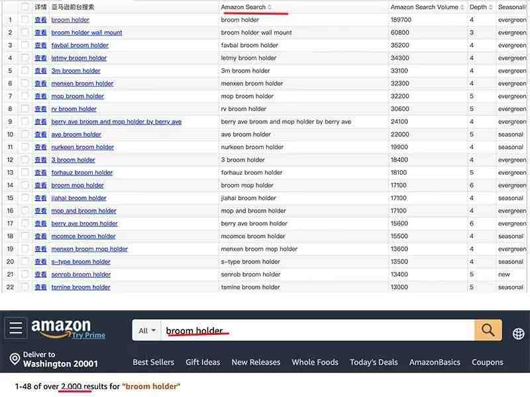
Task: Open Today's Deals
Action: (x=374, y=362)
